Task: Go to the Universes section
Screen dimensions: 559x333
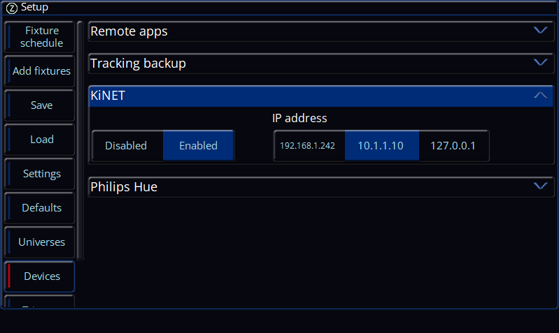Action: click(x=40, y=242)
